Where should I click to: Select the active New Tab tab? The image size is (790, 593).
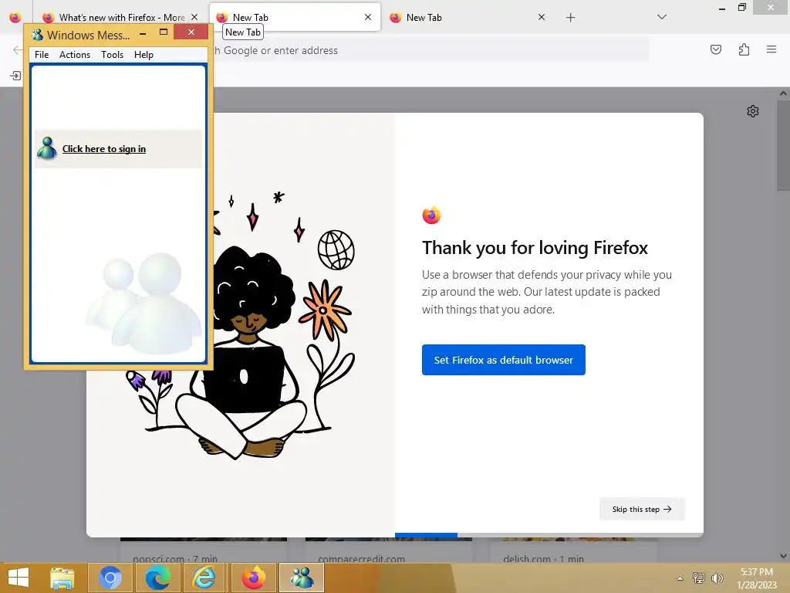point(294,17)
